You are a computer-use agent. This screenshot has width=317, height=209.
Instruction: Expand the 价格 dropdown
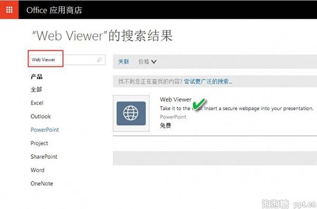147,62
